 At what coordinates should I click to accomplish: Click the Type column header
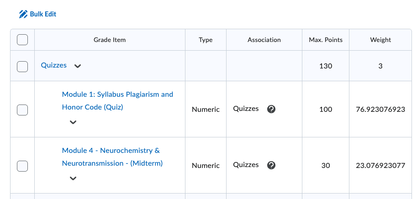(x=206, y=40)
